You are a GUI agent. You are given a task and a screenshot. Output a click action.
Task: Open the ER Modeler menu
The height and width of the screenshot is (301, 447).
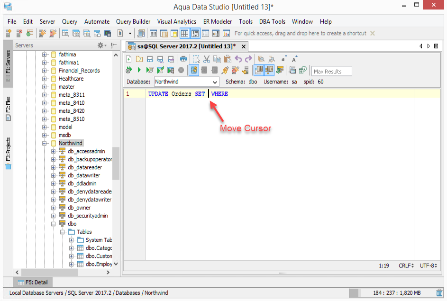(x=218, y=22)
